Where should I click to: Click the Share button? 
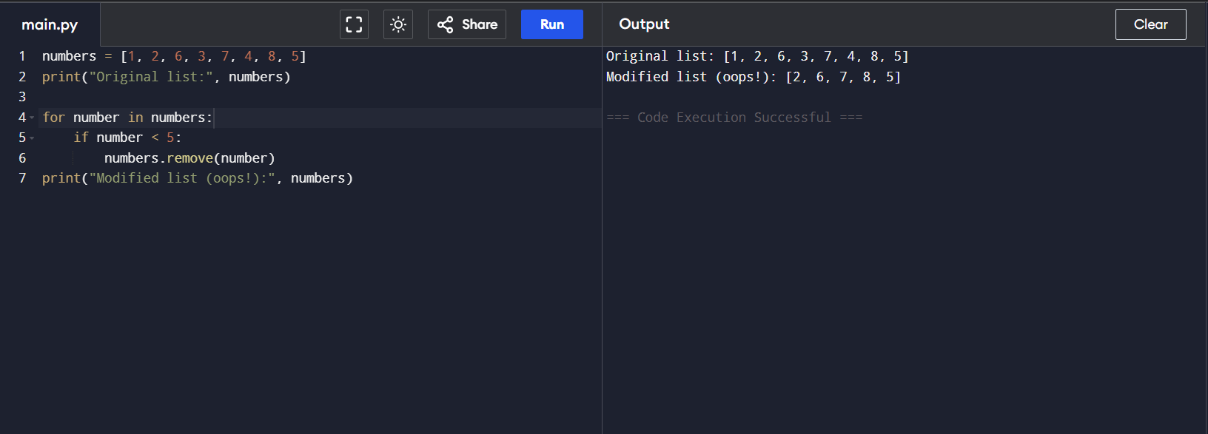(467, 24)
